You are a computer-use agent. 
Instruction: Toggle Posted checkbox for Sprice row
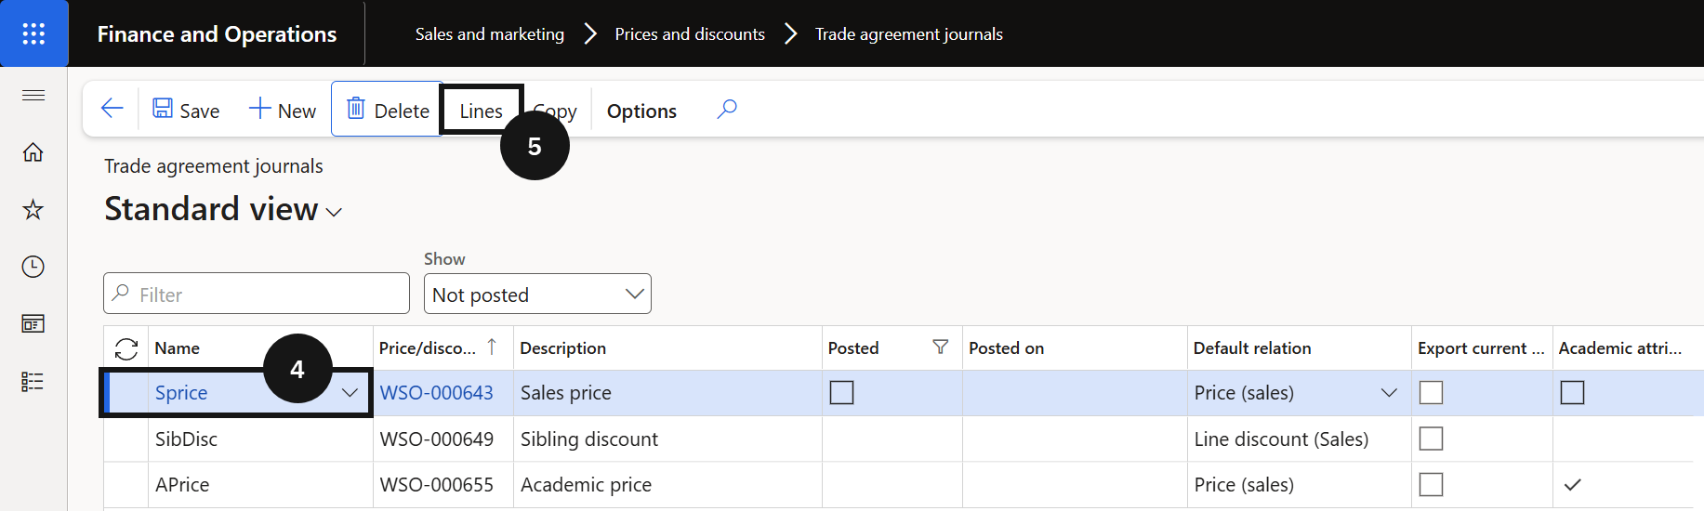(841, 393)
